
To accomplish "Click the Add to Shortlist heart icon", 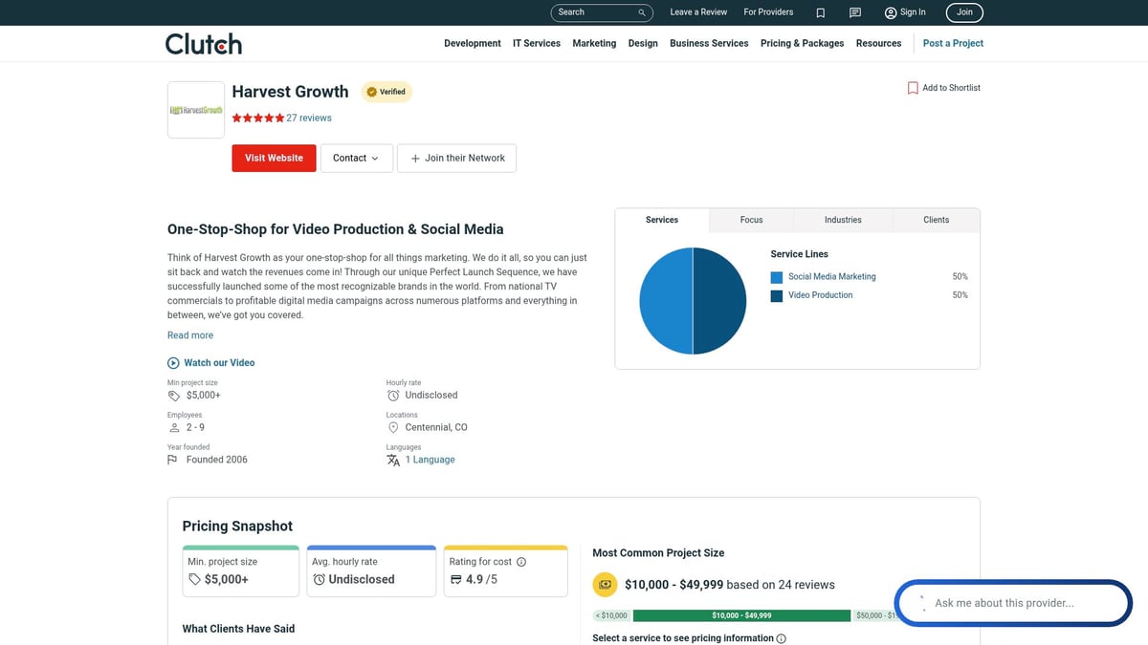I will [913, 87].
